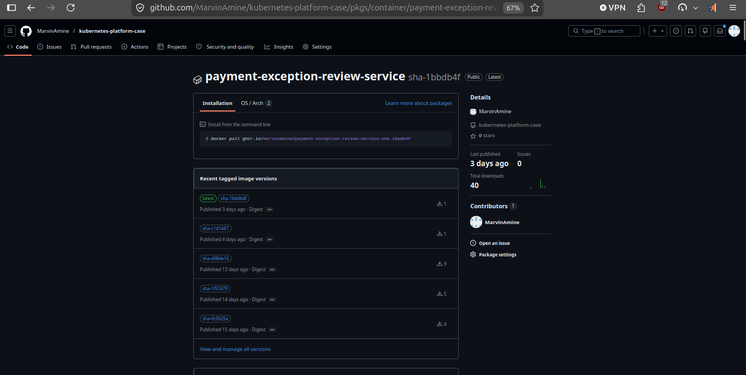Open kubernetes-platform-case link under Details
This screenshot has width=746, height=375.
(x=510, y=125)
